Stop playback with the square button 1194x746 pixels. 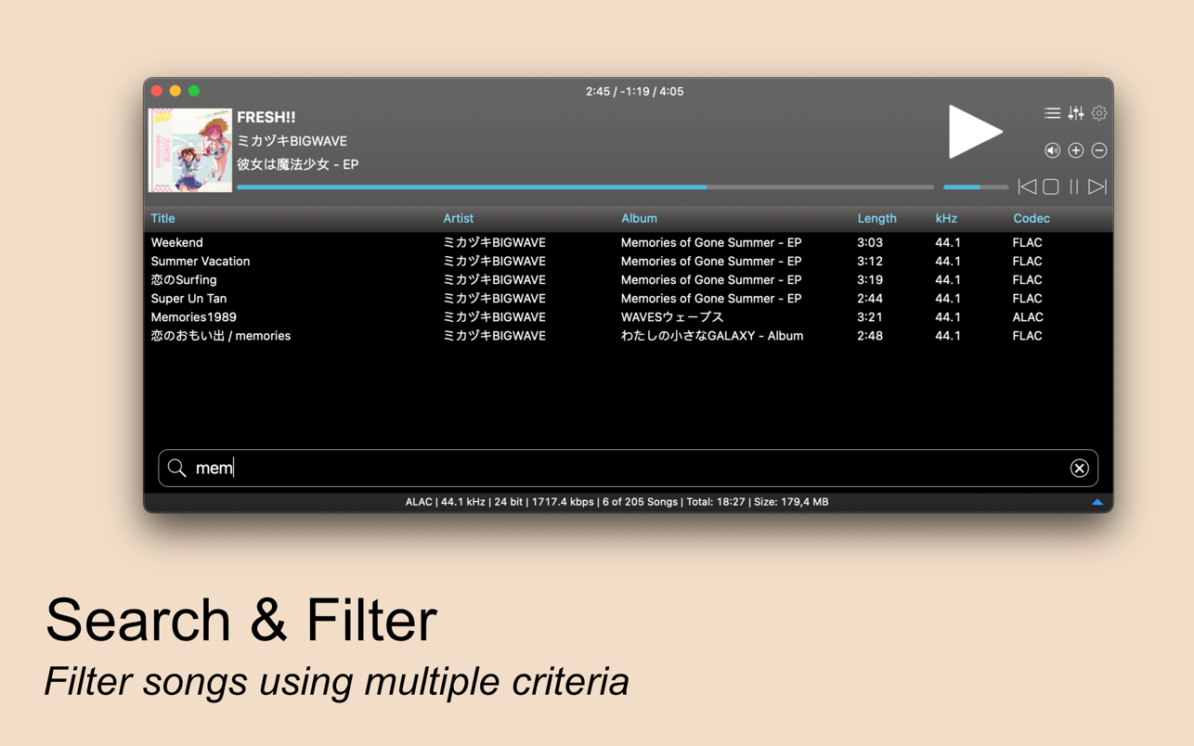coord(1051,186)
